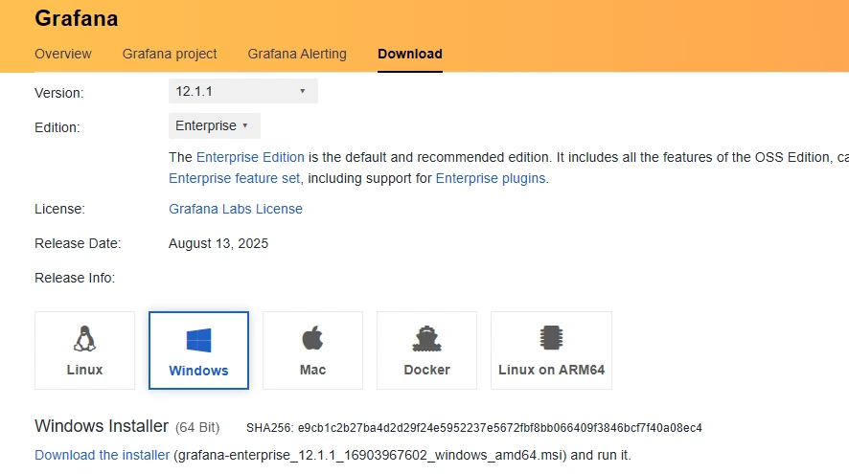Follow the Enterprise Edition link
The width and height of the screenshot is (849, 474).
pos(250,157)
